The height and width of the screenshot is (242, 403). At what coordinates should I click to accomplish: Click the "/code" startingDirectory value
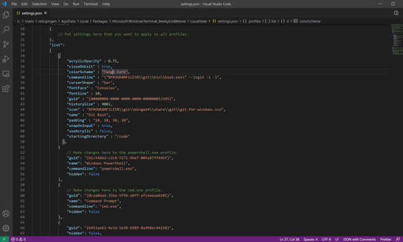[x=122, y=136]
